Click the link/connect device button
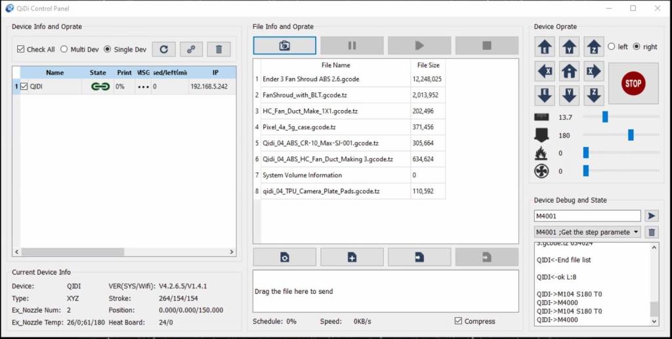Viewport: 672px width, 339px height. click(x=191, y=49)
